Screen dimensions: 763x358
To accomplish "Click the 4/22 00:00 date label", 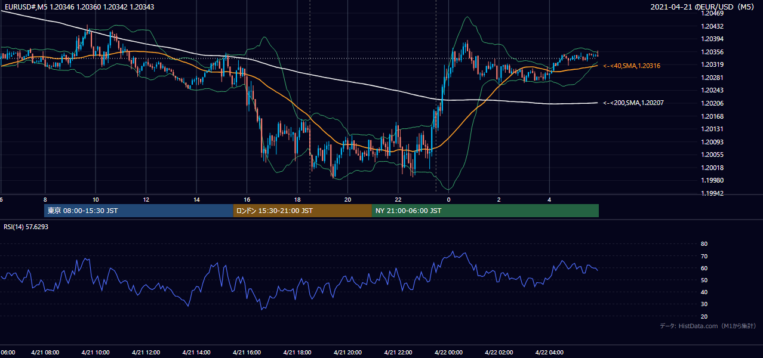I will click(x=448, y=353).
